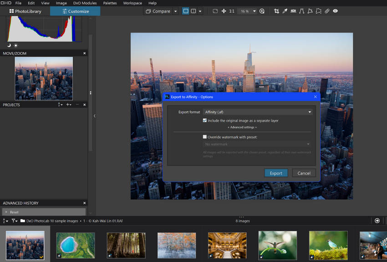The height and width of the screenshot is (262, 387).
Task: Switch to the PhotoLibrary tab
Action: click(25, 11)
